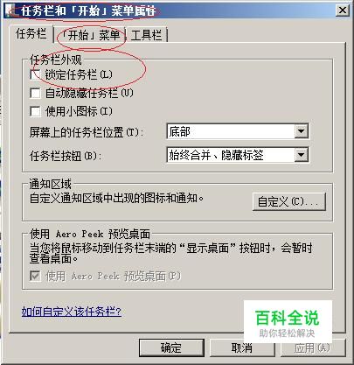Toggle 使用 Aero Peek 预览桌面 checkbox

point(35,276)
